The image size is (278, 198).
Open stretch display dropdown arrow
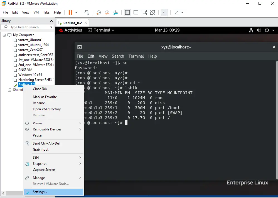[x=182, y=12]
